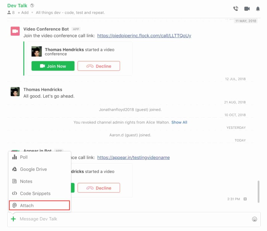Click the green plus attachment icon

13,219
